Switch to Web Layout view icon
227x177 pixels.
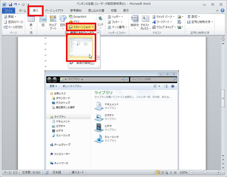[x=166, y=172]
